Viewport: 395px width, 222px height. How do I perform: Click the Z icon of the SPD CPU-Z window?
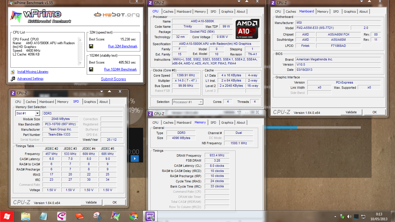coord(13,93)
